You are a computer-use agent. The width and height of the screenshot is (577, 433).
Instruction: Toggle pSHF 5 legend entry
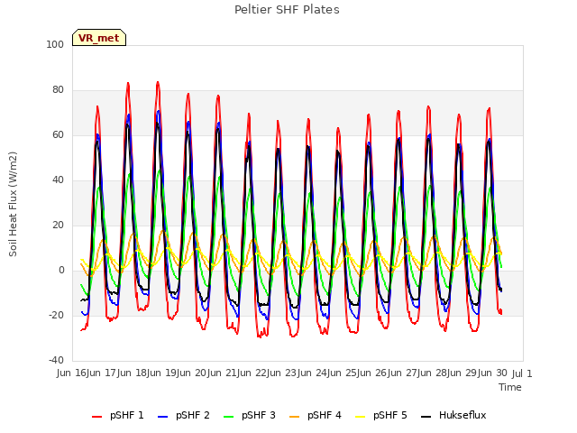click(x=381, y=415)
